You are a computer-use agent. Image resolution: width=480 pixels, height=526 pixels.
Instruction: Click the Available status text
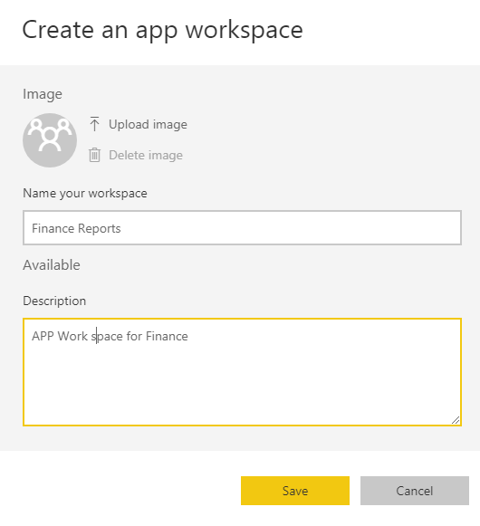click(52, 265)
